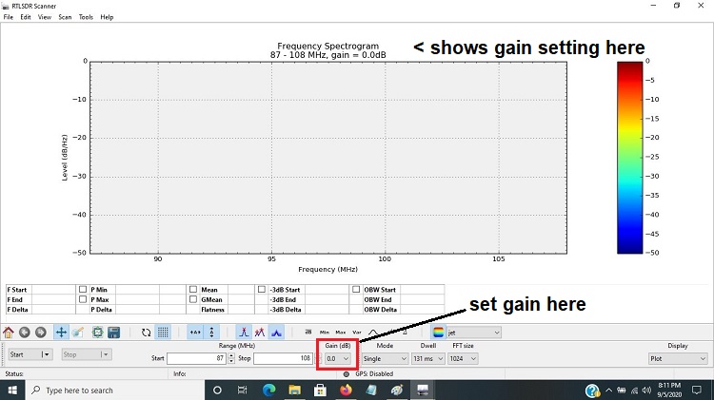Click the Stop frequency input field

tap(282, 358)
